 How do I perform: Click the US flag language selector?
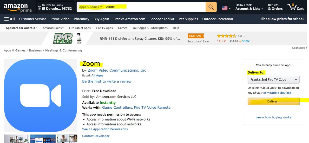click(x=226, y=8)
